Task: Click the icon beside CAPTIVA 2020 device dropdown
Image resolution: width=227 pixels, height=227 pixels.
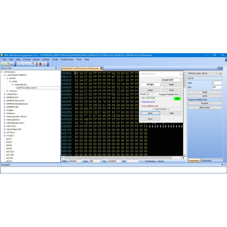Action: 220,74
